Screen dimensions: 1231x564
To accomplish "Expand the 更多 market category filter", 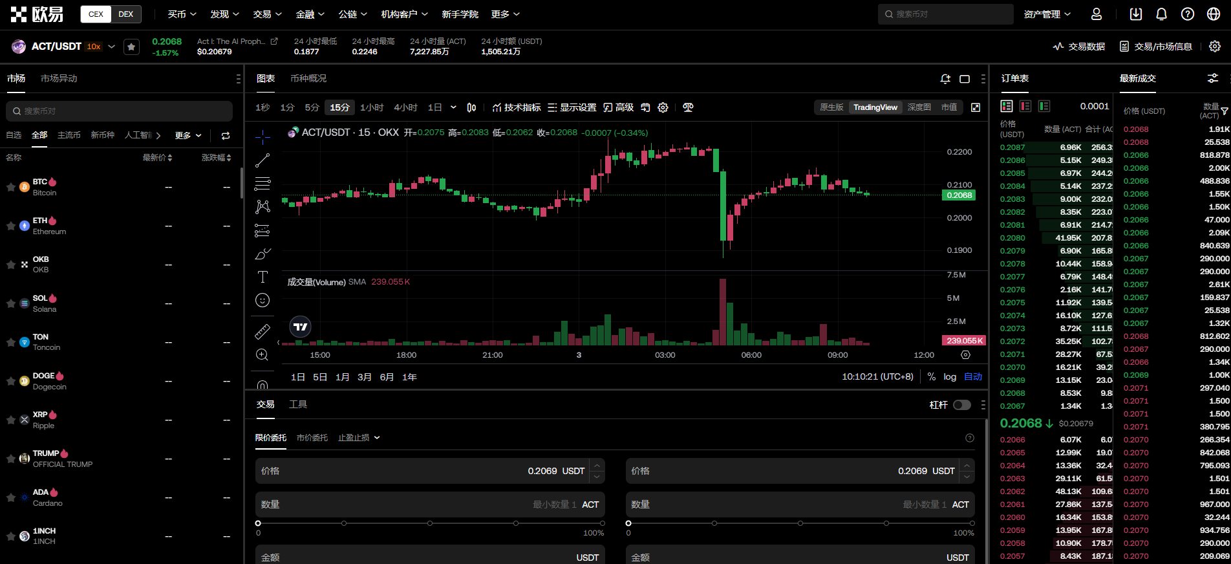I will point(188,136).
